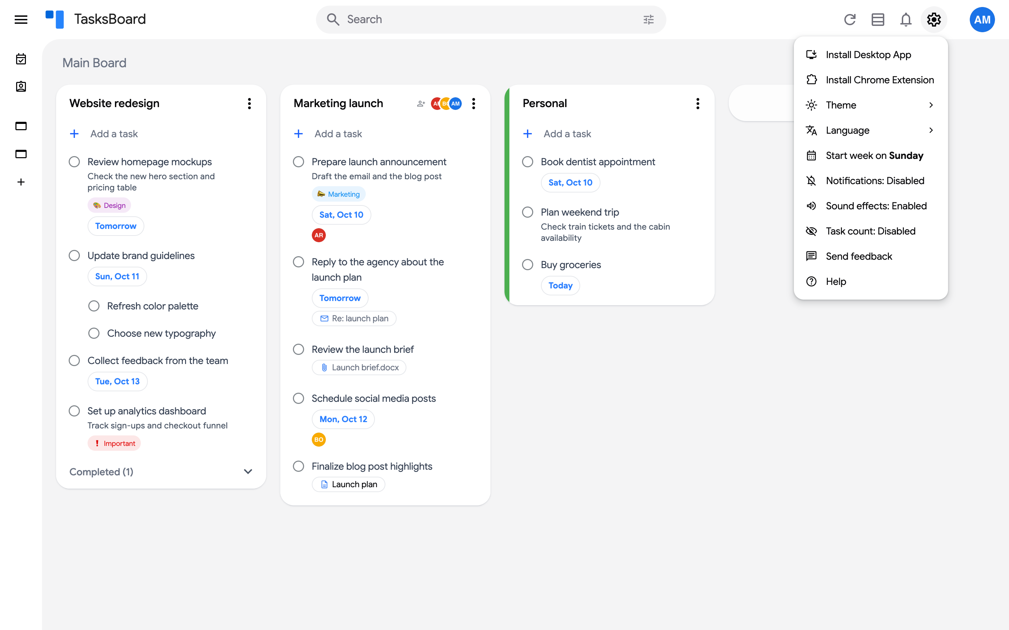Toggle Sound effects: Enabled option
Screen dimensions: 1009x630
[x=871, y=206]
